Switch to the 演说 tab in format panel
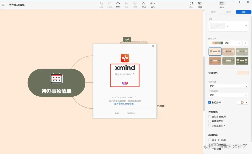The height and width of the screenshot is (154, 252). 228,12
